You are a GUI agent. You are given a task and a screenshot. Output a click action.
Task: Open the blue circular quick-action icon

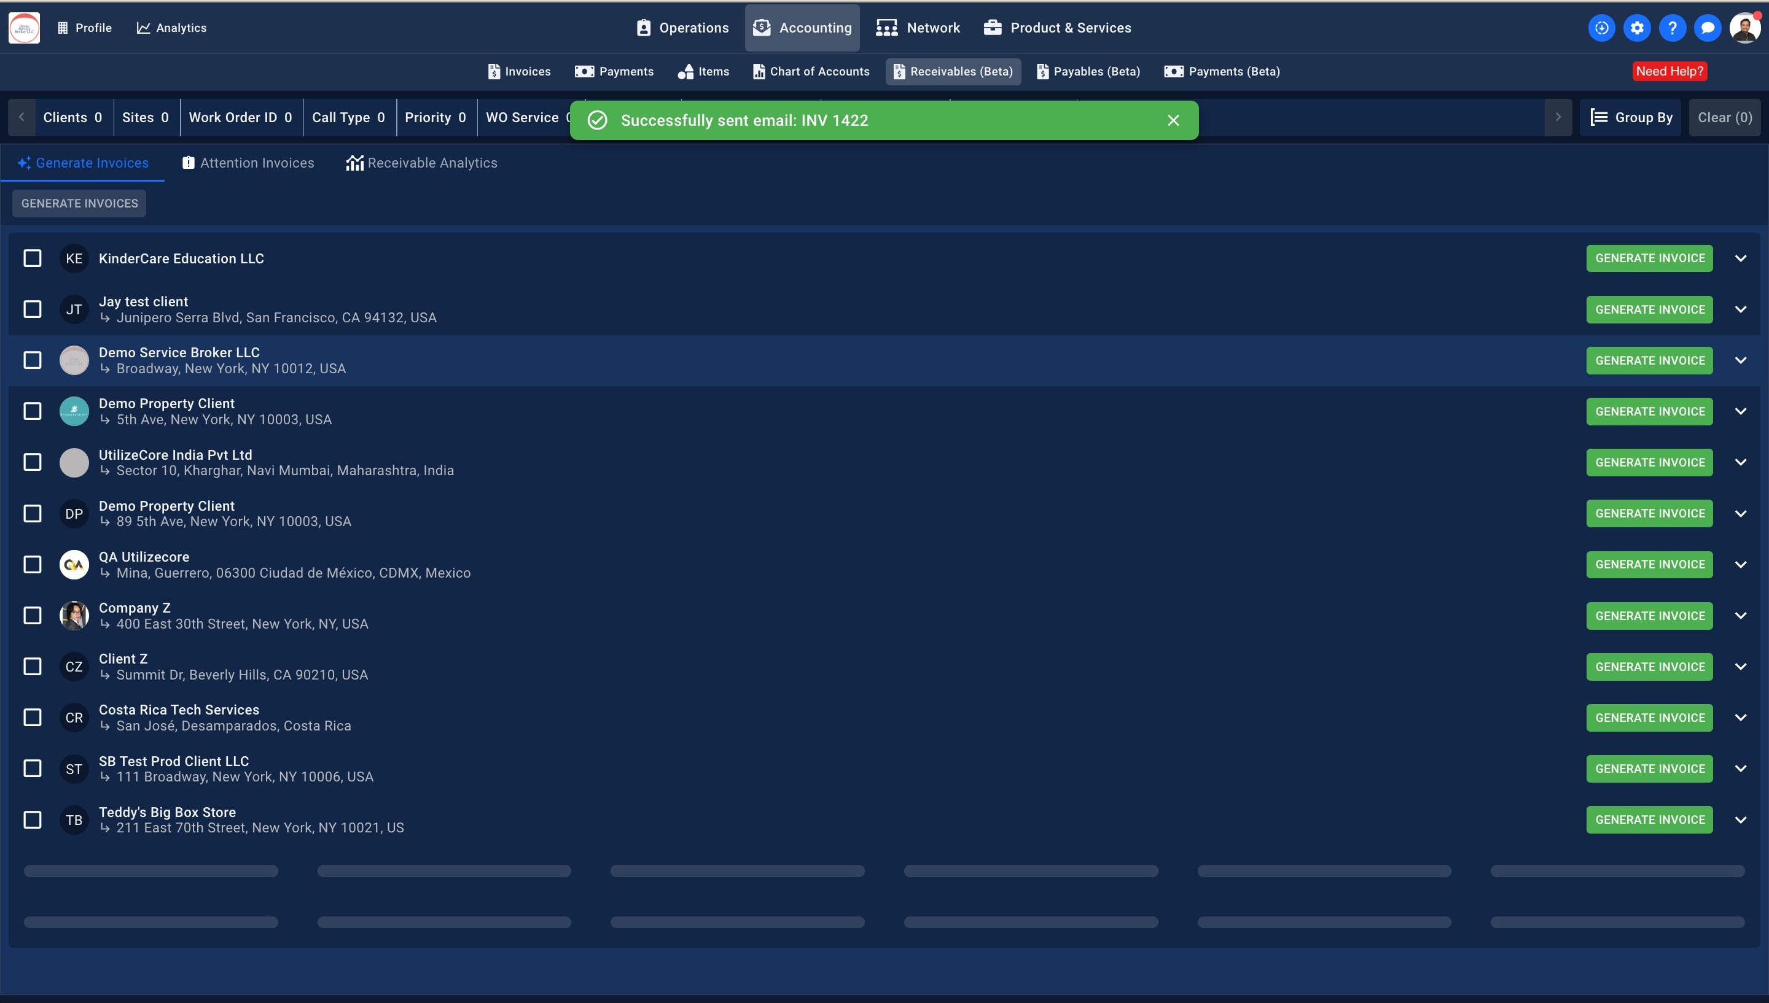pyautogui.click(x=1601, y=28)
